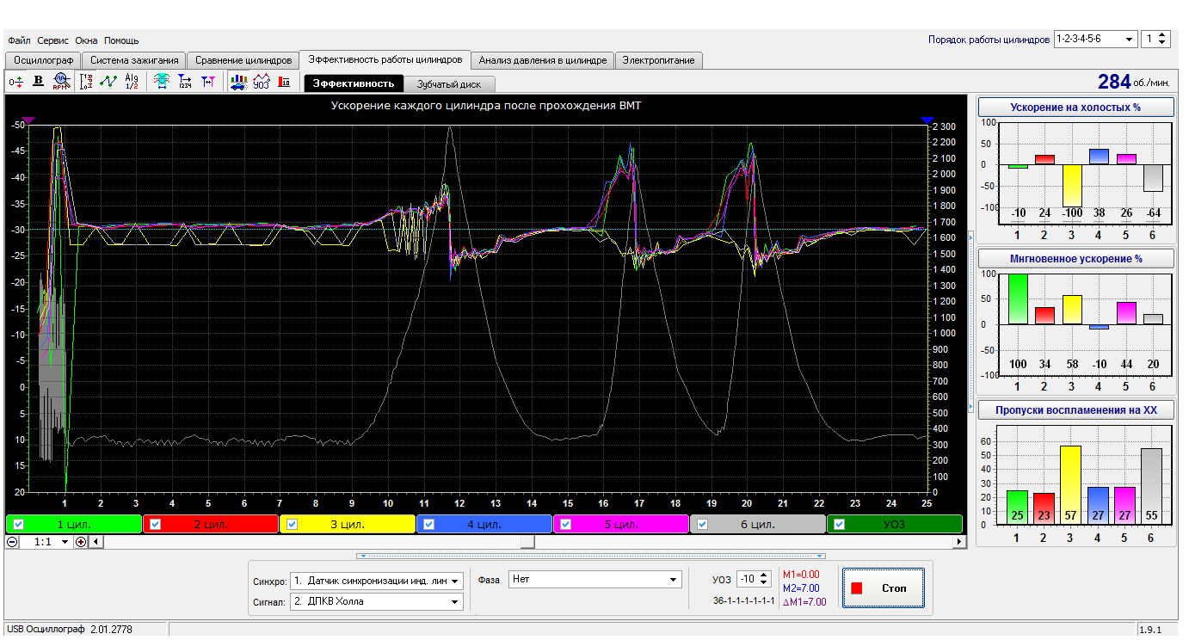Click the ΔM1=7.00 marker readout

(804, 602)
